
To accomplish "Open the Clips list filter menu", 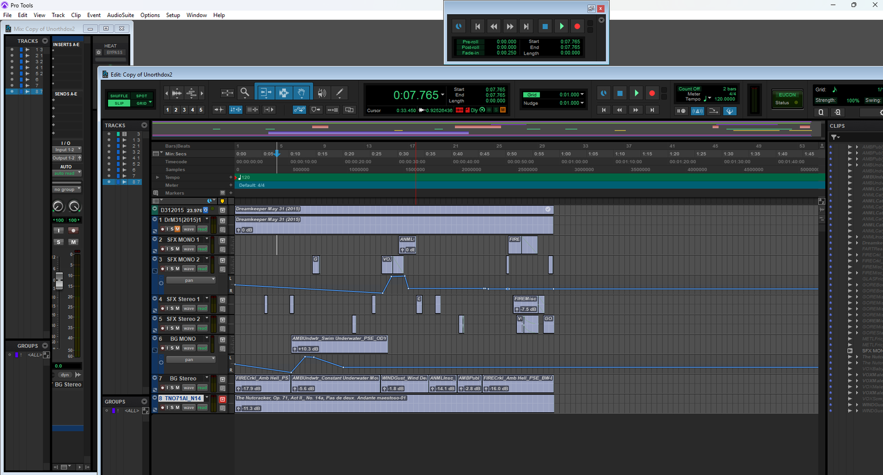I will (x=836, y=137).
